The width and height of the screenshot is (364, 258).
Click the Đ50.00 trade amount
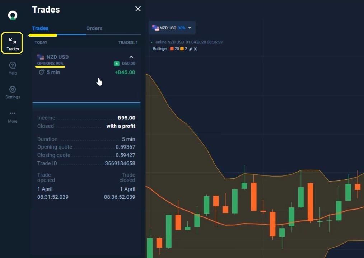coord(129,64)
